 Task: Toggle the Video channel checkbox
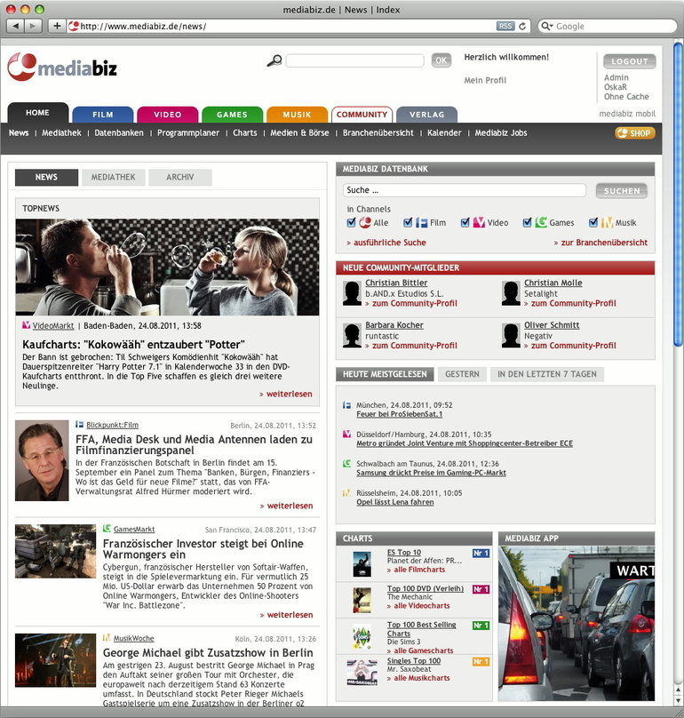tap(465, 222)
